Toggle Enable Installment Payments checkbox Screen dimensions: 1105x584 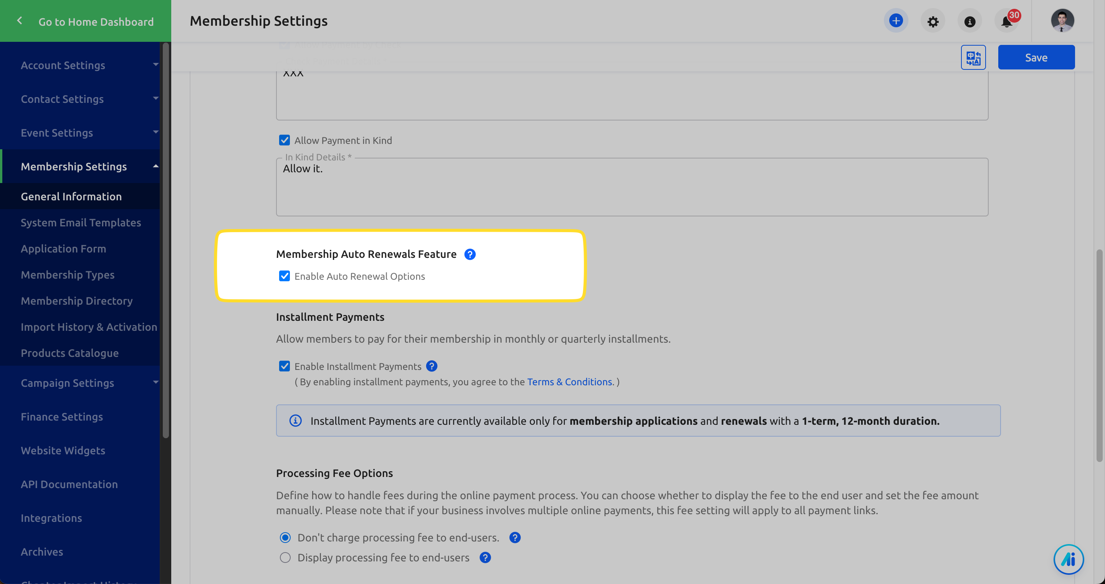point(285,366)
